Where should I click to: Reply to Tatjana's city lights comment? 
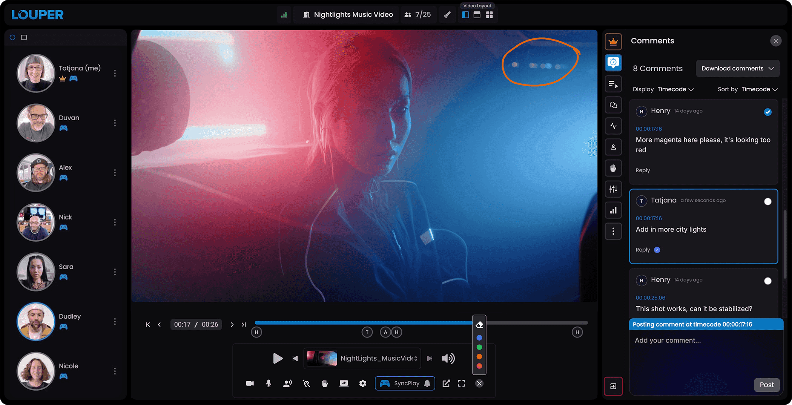[643, 250]
